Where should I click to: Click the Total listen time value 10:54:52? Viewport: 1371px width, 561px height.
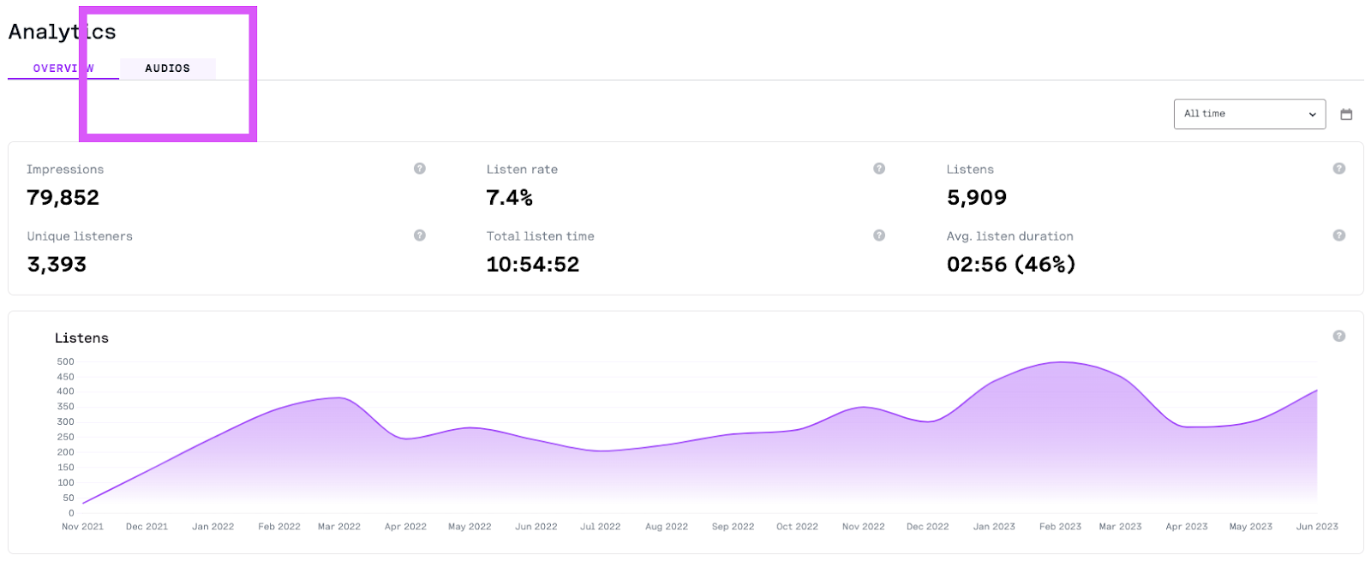(533, 265)
